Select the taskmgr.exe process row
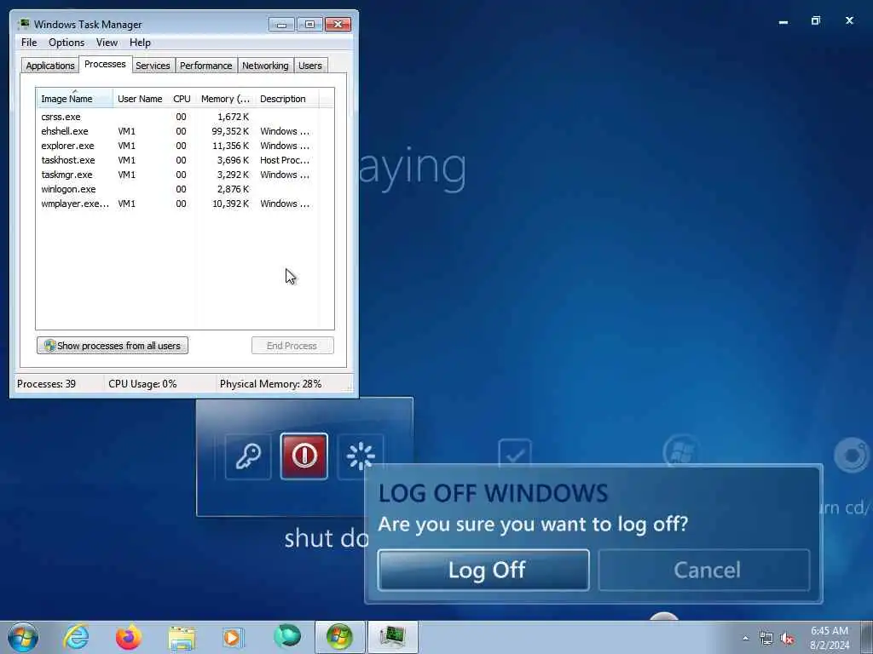The width and height of the screenshot is (873, 654). pos(178,175)
